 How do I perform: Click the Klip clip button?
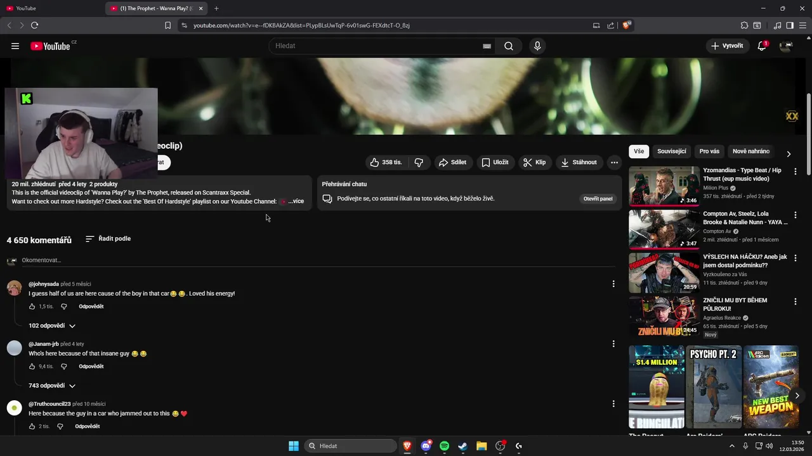point(534,162)
